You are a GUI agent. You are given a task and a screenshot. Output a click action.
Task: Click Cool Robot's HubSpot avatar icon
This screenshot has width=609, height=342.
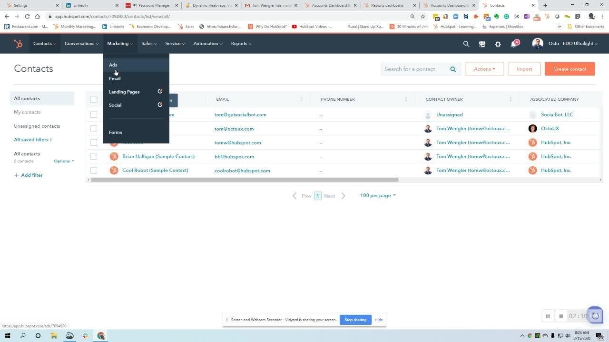[114, 170]
